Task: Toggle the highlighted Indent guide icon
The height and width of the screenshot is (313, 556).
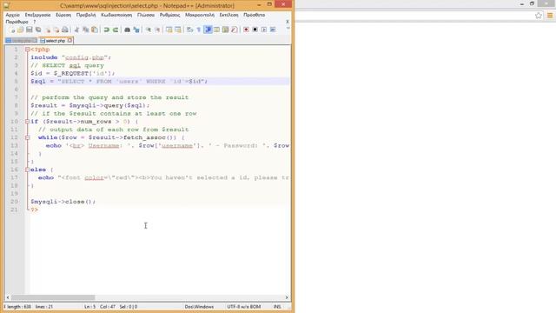Action: [208, 30]
